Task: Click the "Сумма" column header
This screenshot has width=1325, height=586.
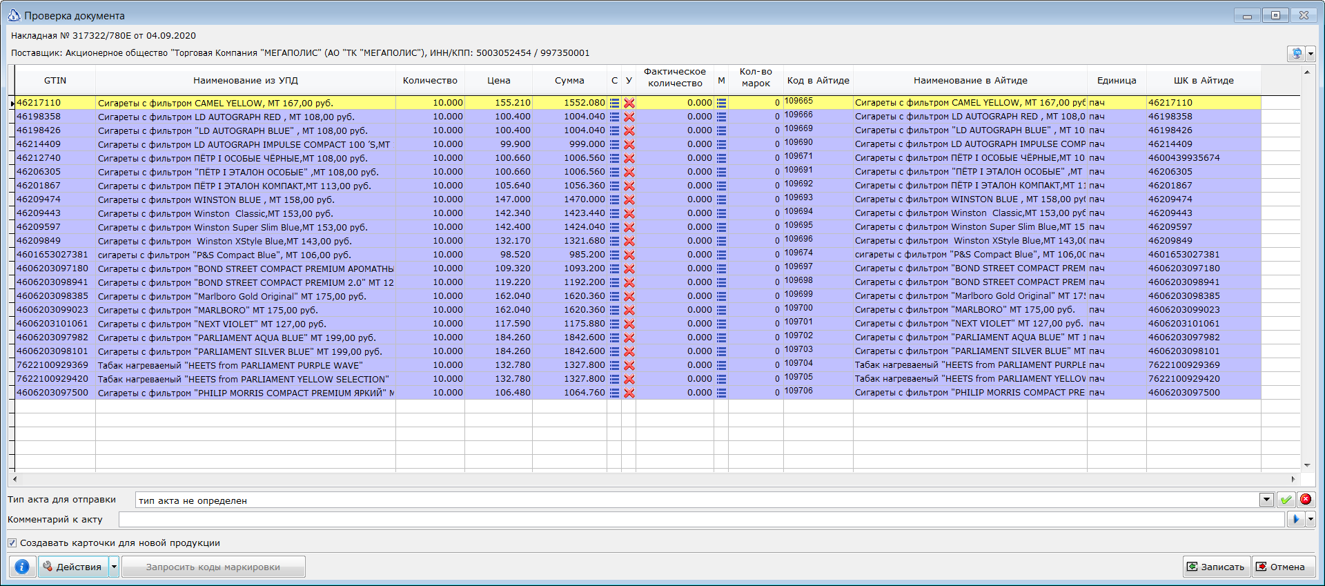Action: point(569,81)
